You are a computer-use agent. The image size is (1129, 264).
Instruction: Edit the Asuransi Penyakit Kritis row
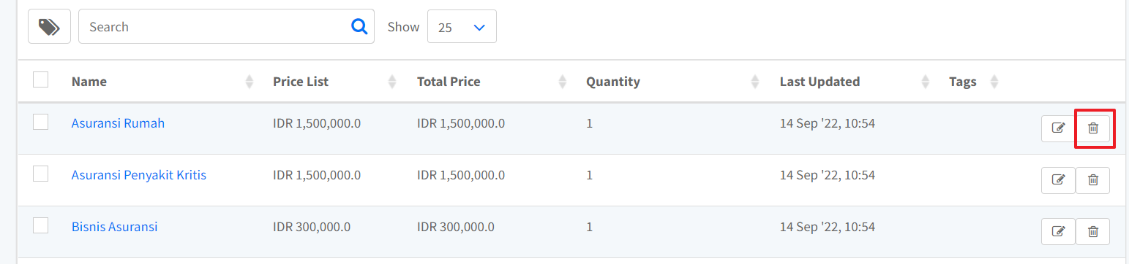coord(1058,179)
